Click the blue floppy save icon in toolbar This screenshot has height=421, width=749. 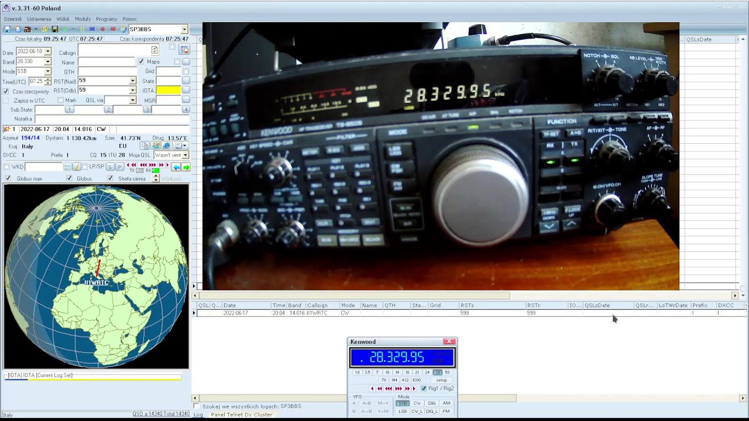coord(7,29)
